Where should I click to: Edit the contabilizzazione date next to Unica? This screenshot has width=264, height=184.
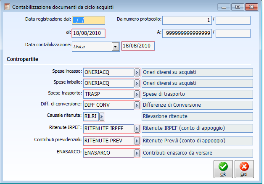point(138,46)
